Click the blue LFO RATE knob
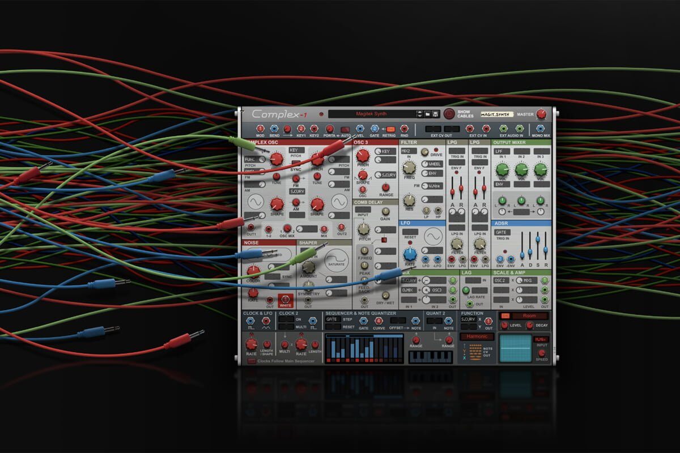Screen dimensions: 680x453 [x=409, y=254]
